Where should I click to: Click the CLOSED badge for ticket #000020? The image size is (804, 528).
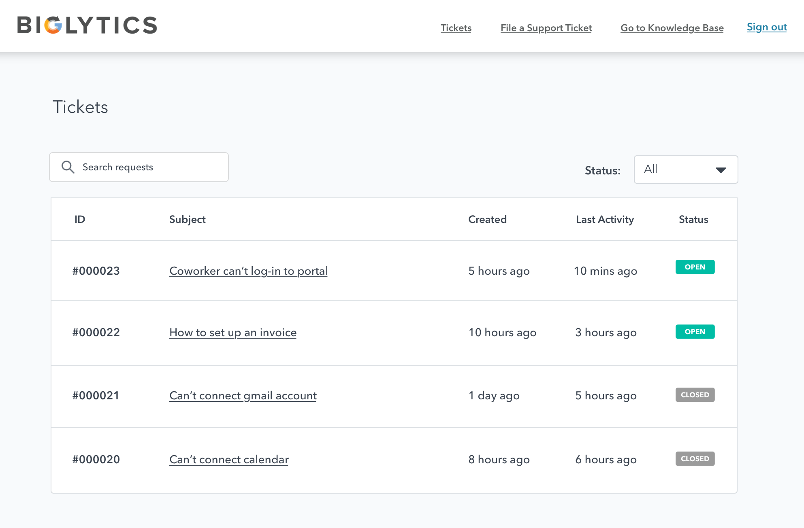pos(695,459)
